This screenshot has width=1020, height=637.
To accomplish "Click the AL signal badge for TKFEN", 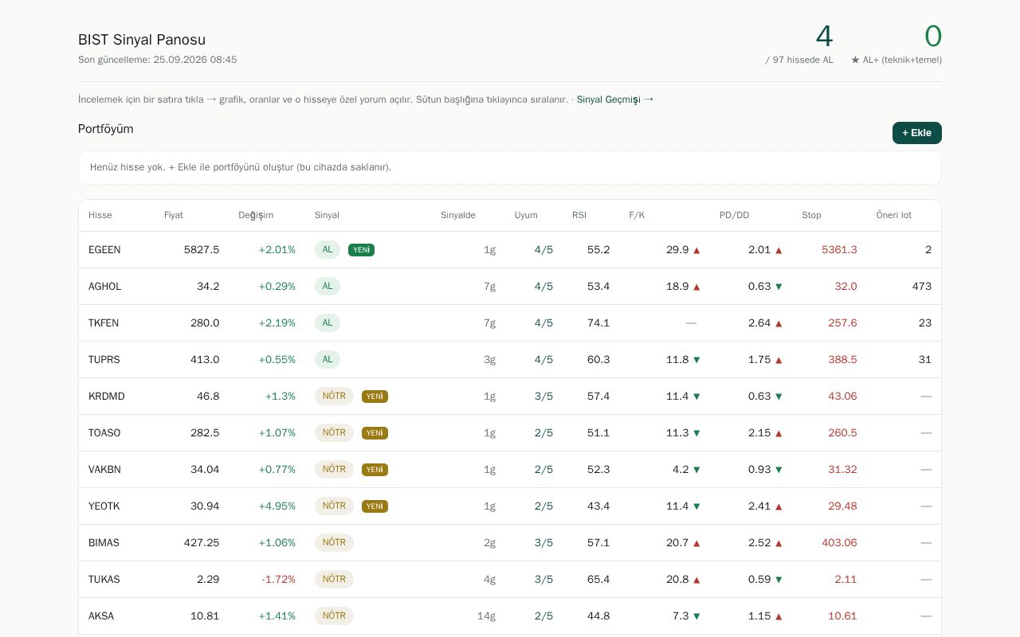I will click(x=328, y=323).
